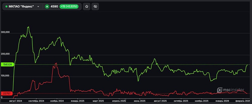This screenshot has width=252, height=104.
Task: Expand the chevron next to the Яндекс name
Action: tap(38, 7)
